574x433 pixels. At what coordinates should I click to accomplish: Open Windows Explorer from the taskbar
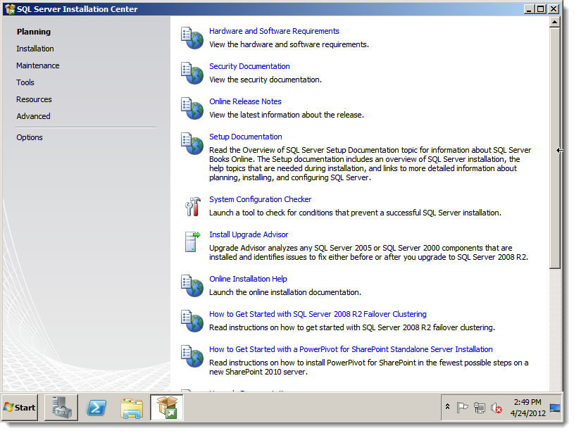click(x=132, y=408)
